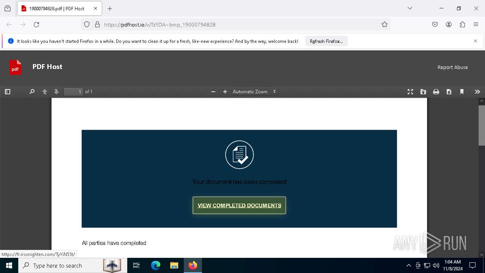Zoom in with the plus button
485x273 pixels.
point(225,92)
